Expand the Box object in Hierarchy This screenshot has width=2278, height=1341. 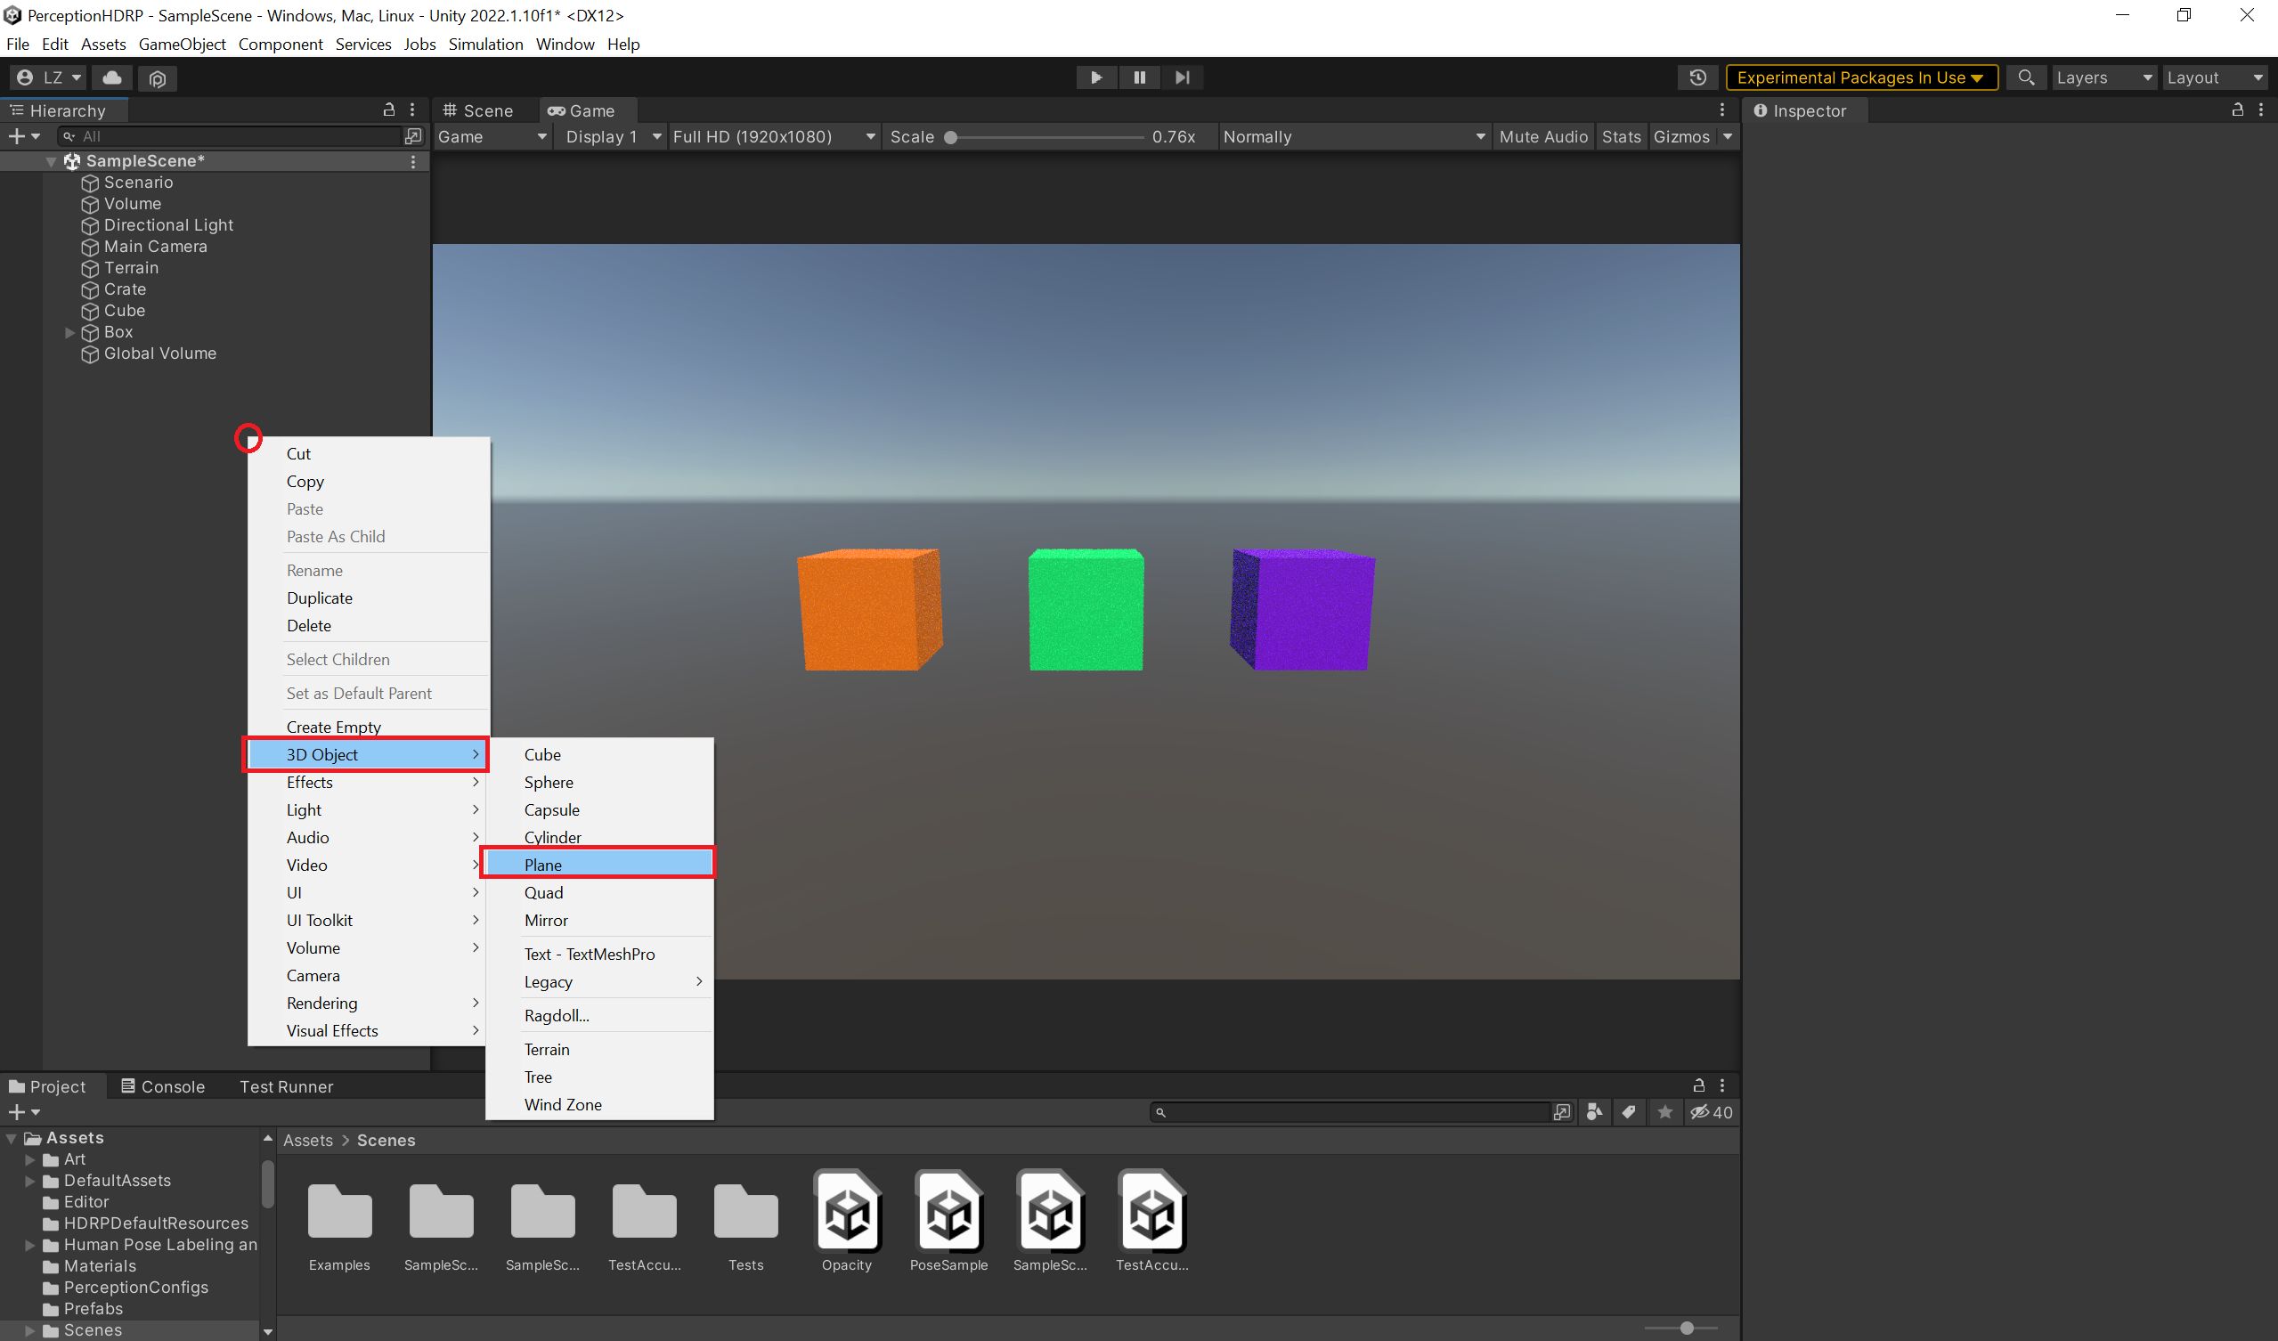(69, 332)
